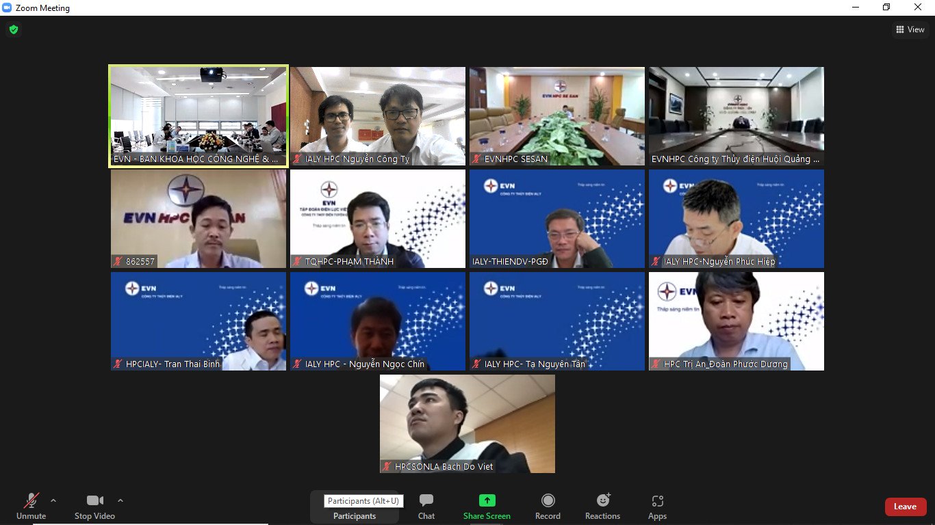Leave the meeting

pos(906,507)
